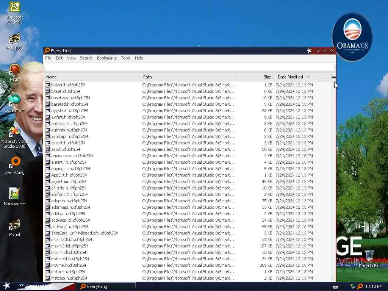Click the file icon of mstcpip.h.cf8ph254

[x=48, y=278]
